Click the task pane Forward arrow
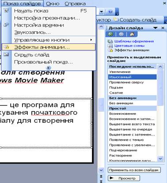 [x=121, y=34]
